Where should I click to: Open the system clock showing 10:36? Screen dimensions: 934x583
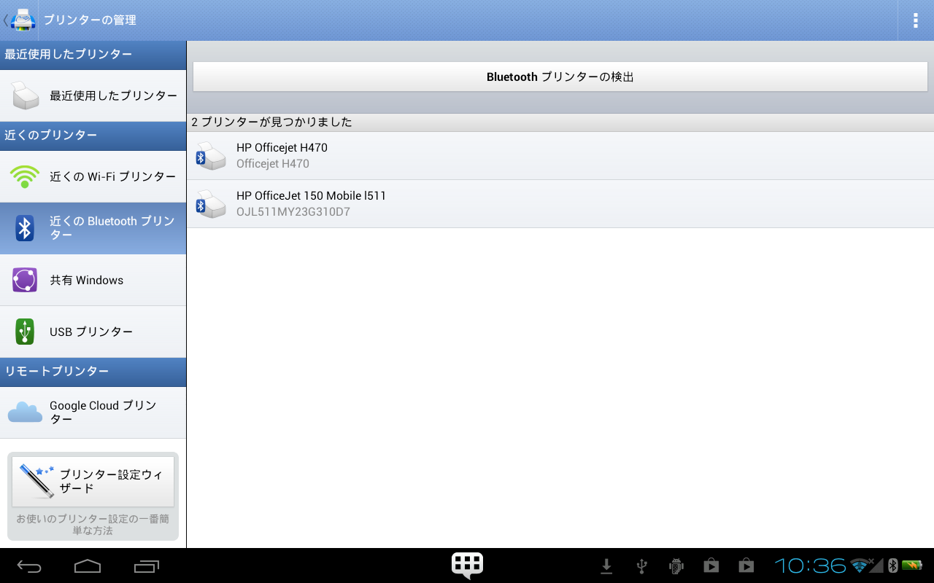pos(810,566)
